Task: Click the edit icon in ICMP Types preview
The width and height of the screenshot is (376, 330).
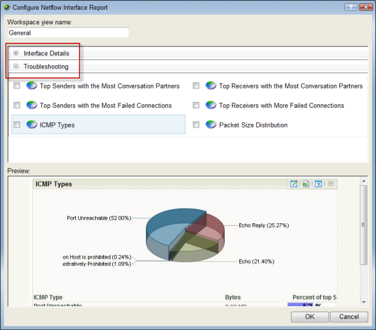Action: 294,184
